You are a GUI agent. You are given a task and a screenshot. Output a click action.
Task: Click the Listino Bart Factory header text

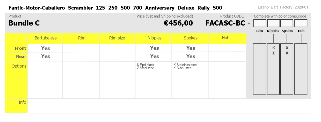click(282, 7)
